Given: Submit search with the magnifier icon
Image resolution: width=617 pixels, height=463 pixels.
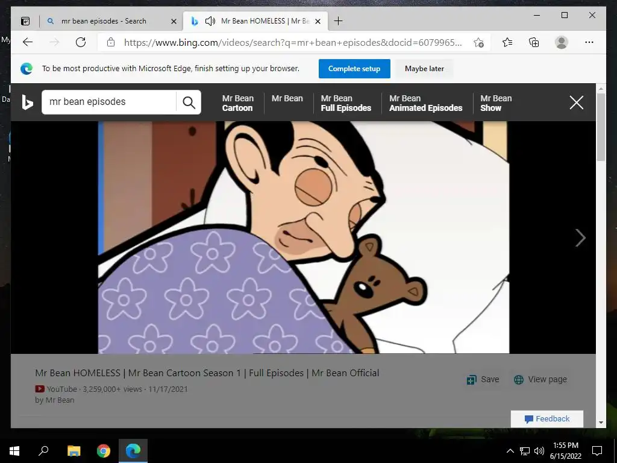Looking at the screenshot, I should 189,102.
